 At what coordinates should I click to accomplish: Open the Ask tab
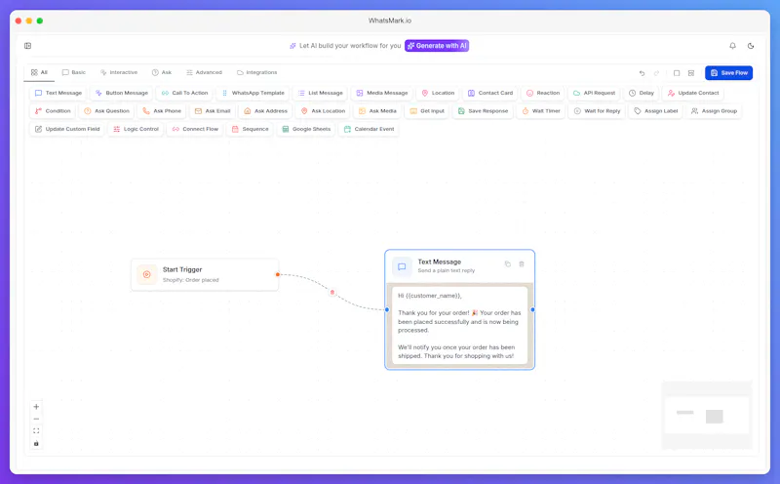162,73
